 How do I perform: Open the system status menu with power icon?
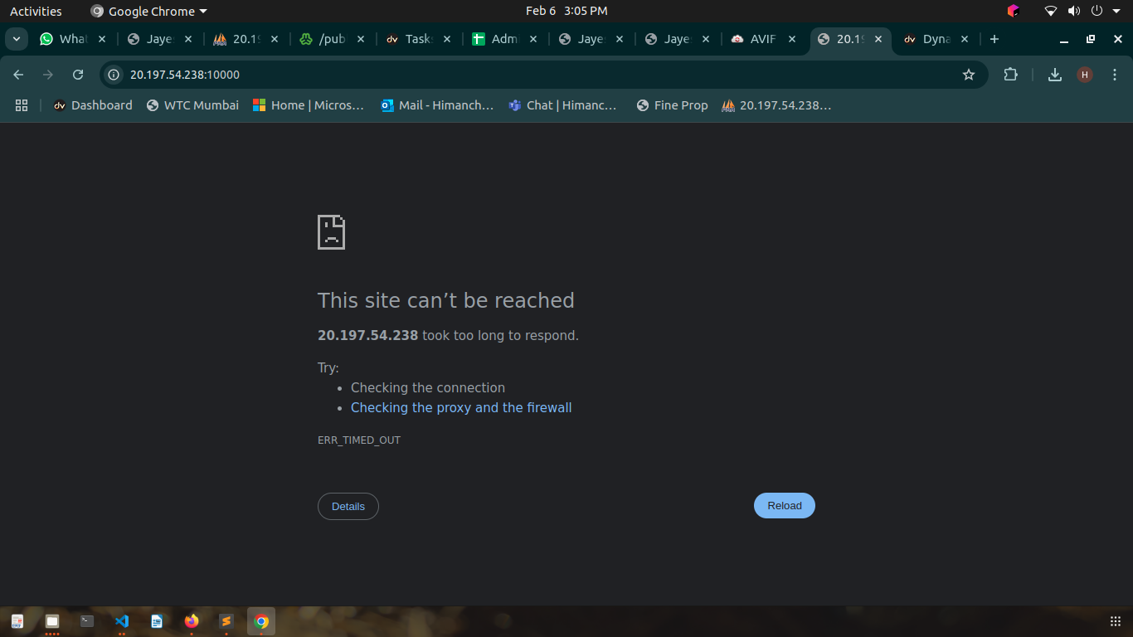1097,11
